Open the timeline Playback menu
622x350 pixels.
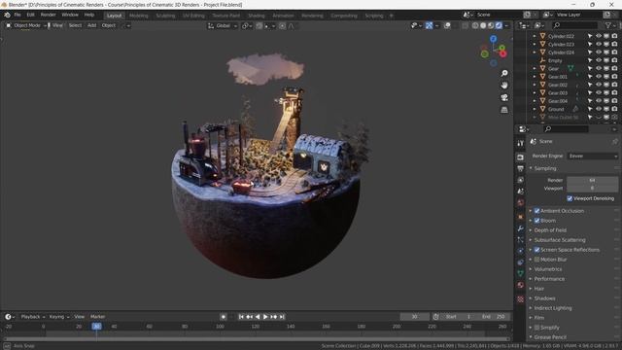click(x=32, y=317)
